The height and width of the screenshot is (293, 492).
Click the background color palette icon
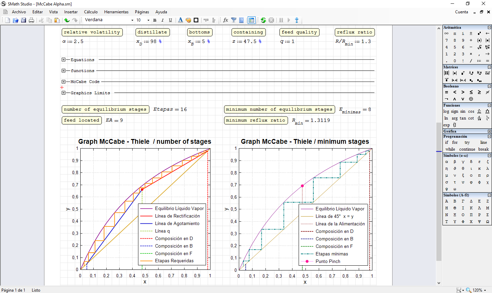click(x=188, y=20)
